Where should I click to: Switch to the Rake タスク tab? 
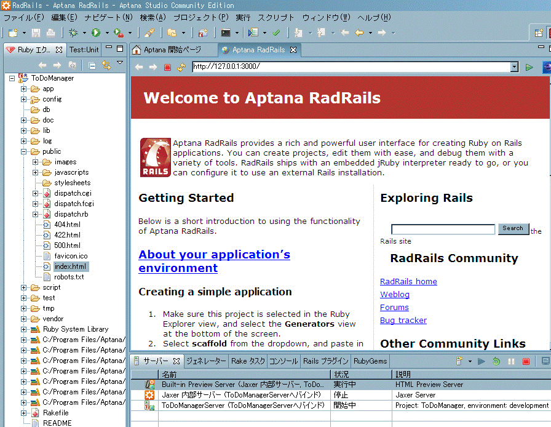pyautogui.click(x=247, y=361)
